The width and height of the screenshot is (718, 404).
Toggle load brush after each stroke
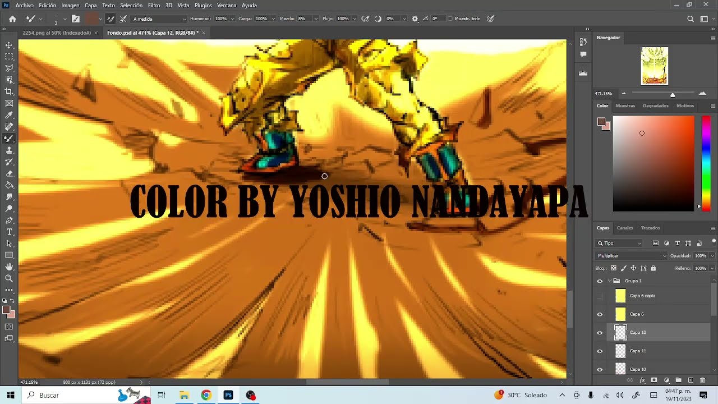(x=111, y=19)
